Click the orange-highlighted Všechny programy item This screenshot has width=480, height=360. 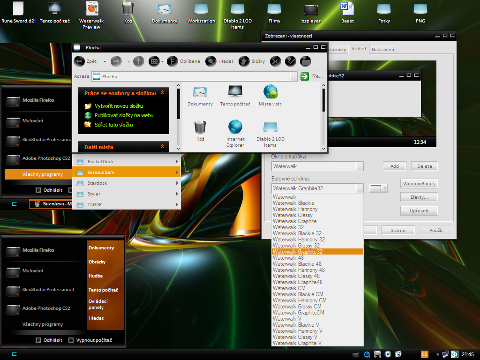click(38, 174)
